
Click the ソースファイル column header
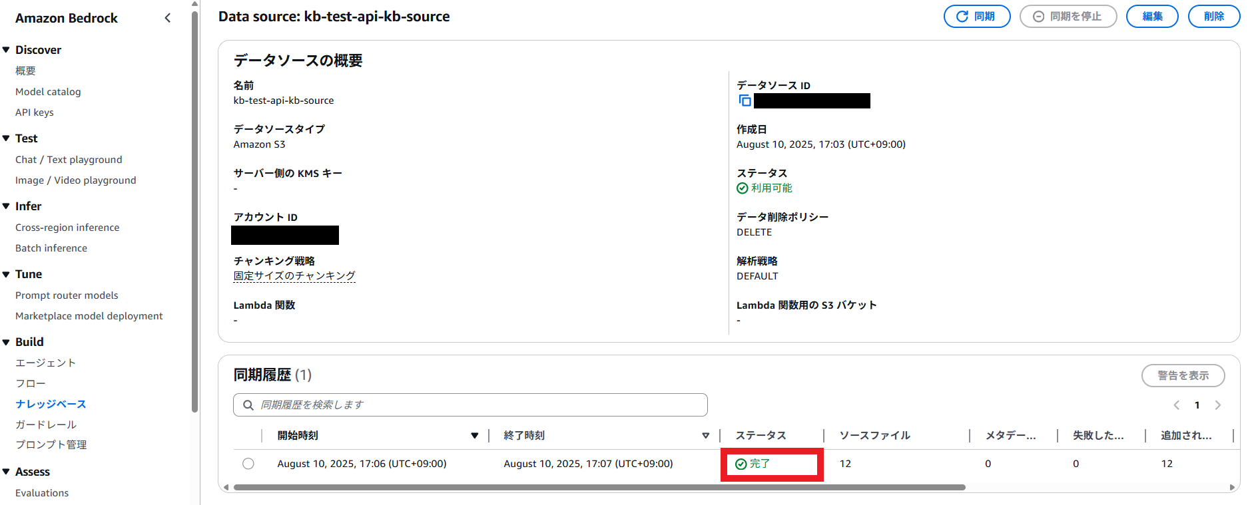pos(874,436)
